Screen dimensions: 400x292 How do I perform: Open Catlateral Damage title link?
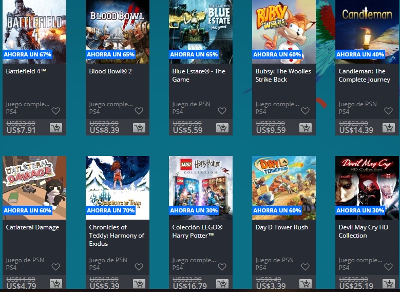click(x=32, y=227)
